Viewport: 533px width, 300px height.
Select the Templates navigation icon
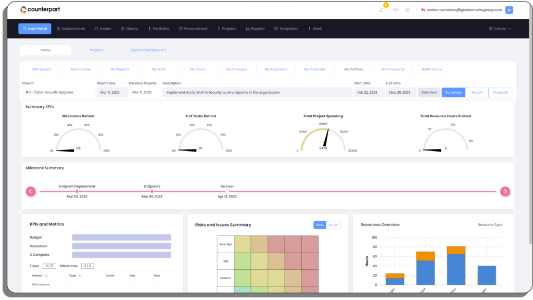tap(276, 29)
